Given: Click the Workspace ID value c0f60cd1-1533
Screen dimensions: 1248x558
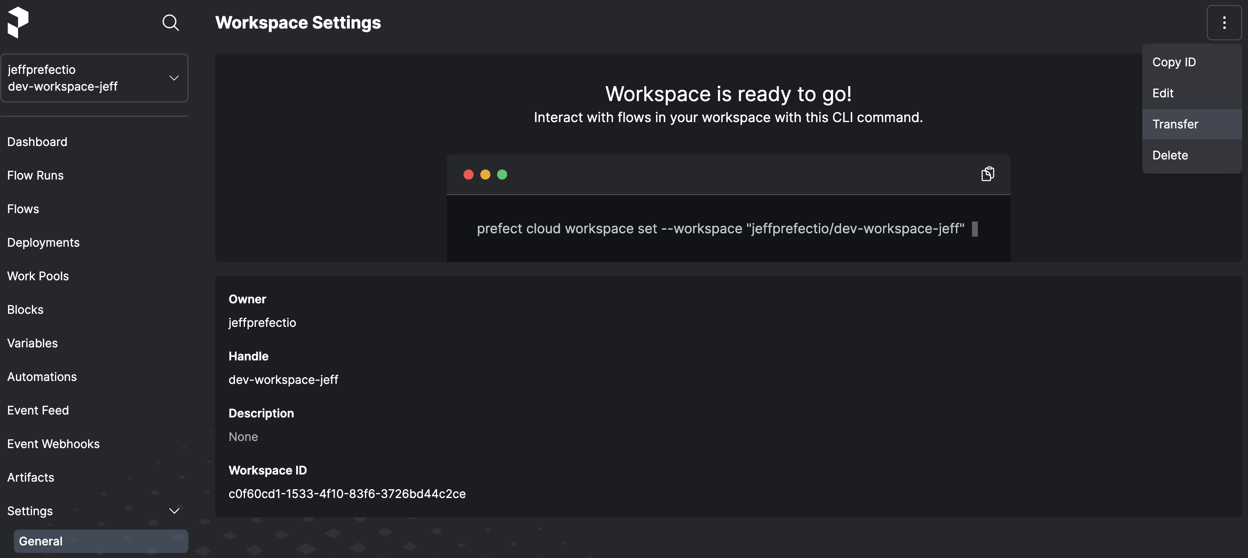Looking at the screenshot, I should [347, 493].
